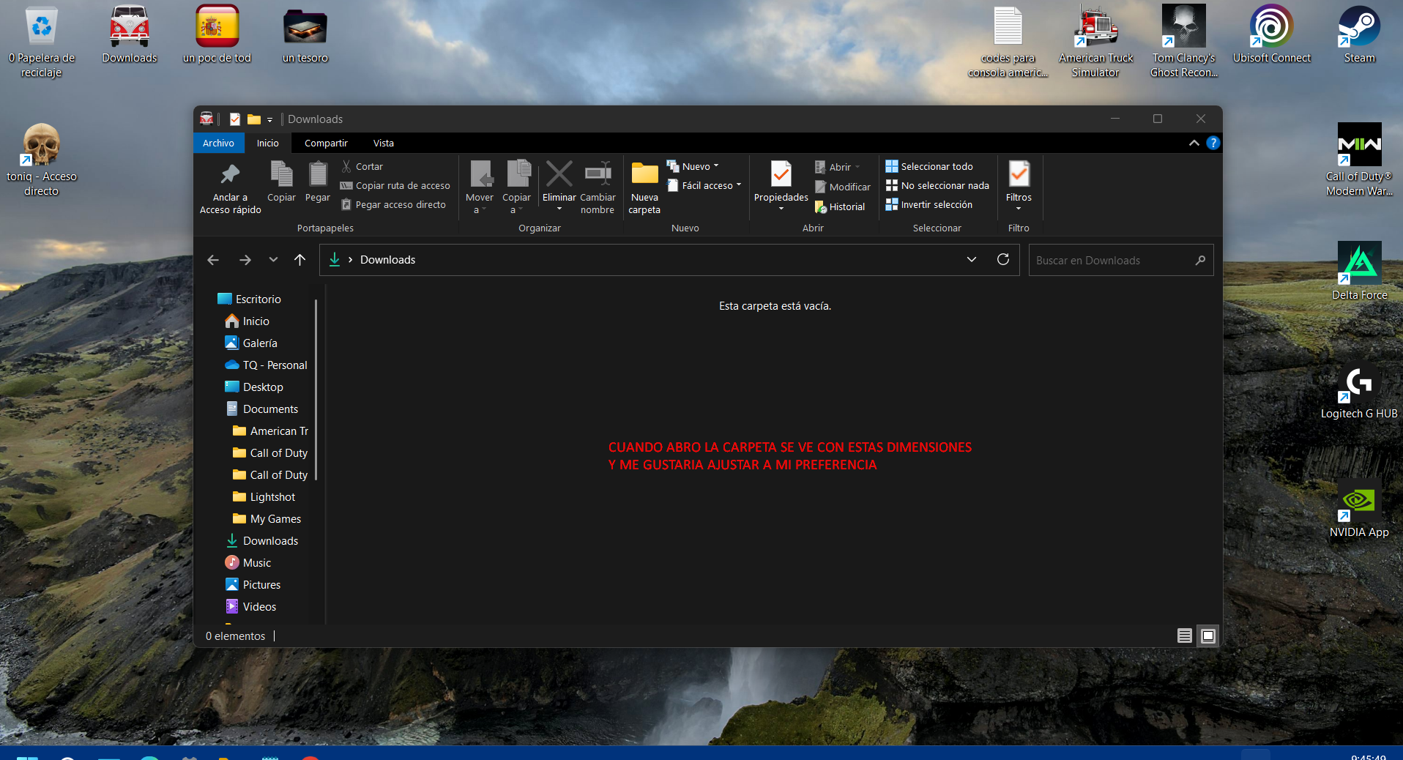Select Videos in navigation pane

[250, 607]
